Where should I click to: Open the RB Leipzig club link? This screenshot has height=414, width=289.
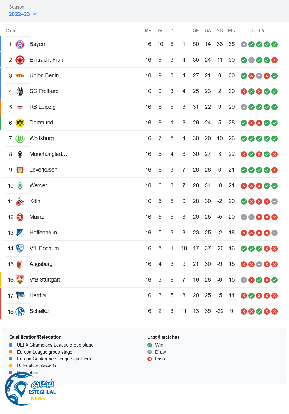(42, 107)
